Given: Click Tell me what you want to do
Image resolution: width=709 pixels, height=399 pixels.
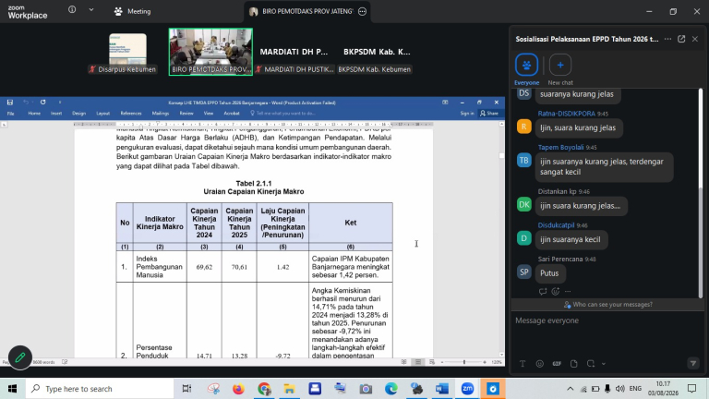Looking at the screenshot, I should pos(282,114).
